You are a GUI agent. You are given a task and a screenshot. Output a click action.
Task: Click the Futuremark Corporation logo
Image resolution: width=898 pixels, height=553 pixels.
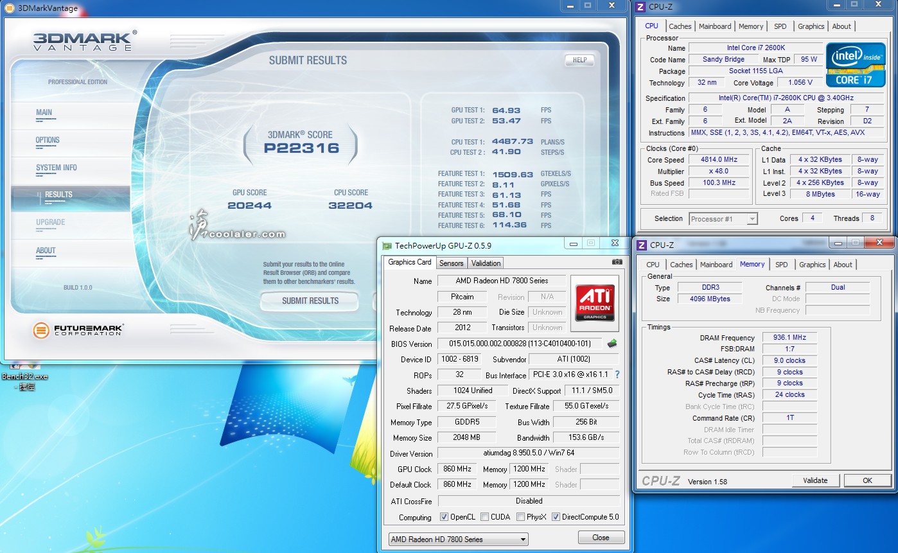pyautogui.click(x=78, y=331)
